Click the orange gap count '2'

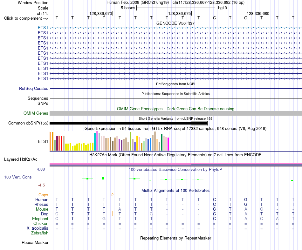click(x=112, y=195)
